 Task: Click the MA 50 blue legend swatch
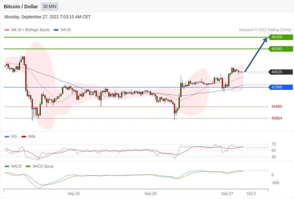tap(56, 30)
